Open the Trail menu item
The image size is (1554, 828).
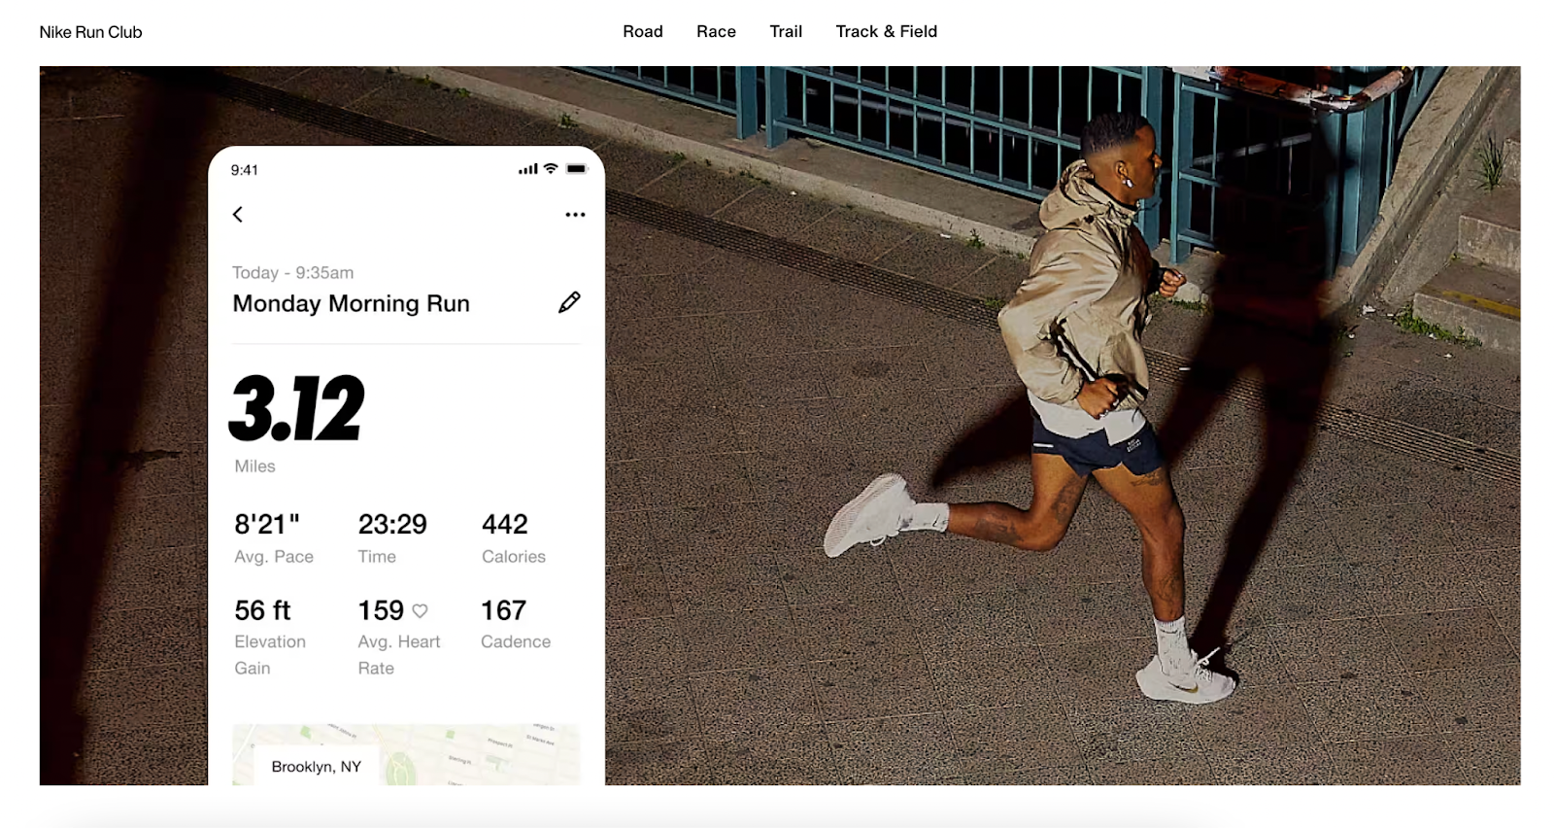[786, 31]
